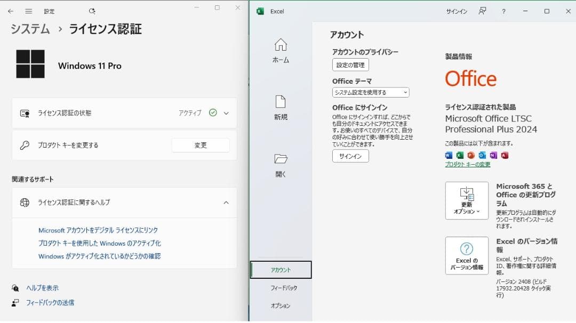
Task: Open the Outlook icon in included products
Action: 482,155
